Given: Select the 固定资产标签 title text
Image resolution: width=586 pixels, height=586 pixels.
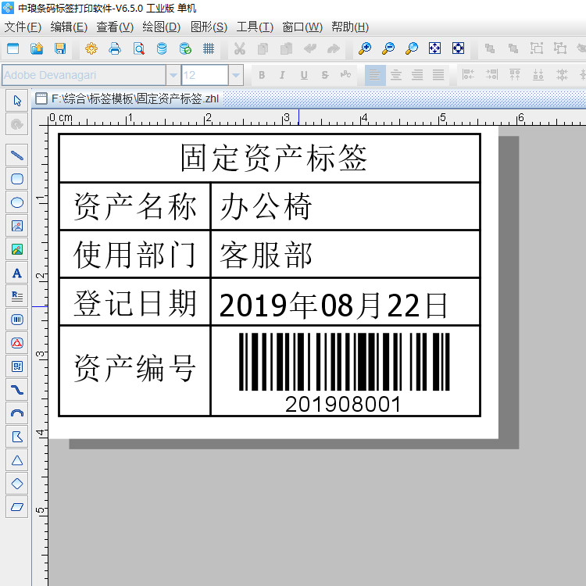Looking at the screenshot, I should (x=273, y=158).
